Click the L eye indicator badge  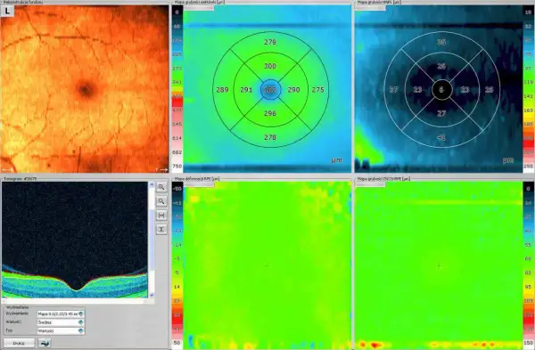pyautogui.click(x=7, y=12)
